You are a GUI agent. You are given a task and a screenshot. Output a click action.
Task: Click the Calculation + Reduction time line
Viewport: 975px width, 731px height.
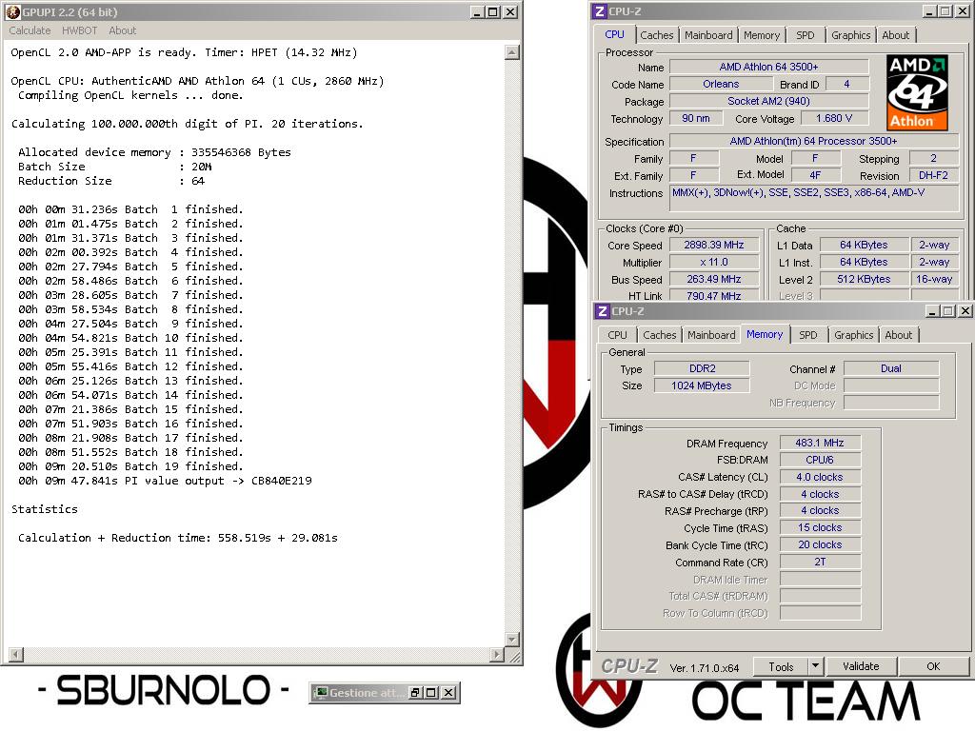tap(178, 538)
